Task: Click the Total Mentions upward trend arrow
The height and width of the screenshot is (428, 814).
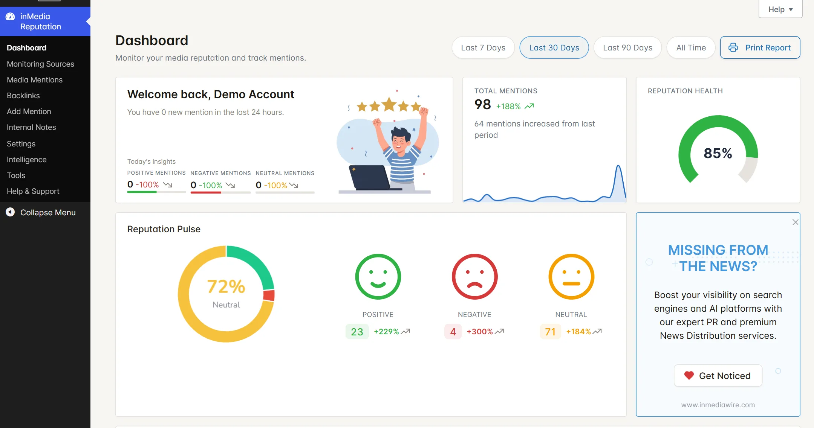Action: [x=529, y=106]
